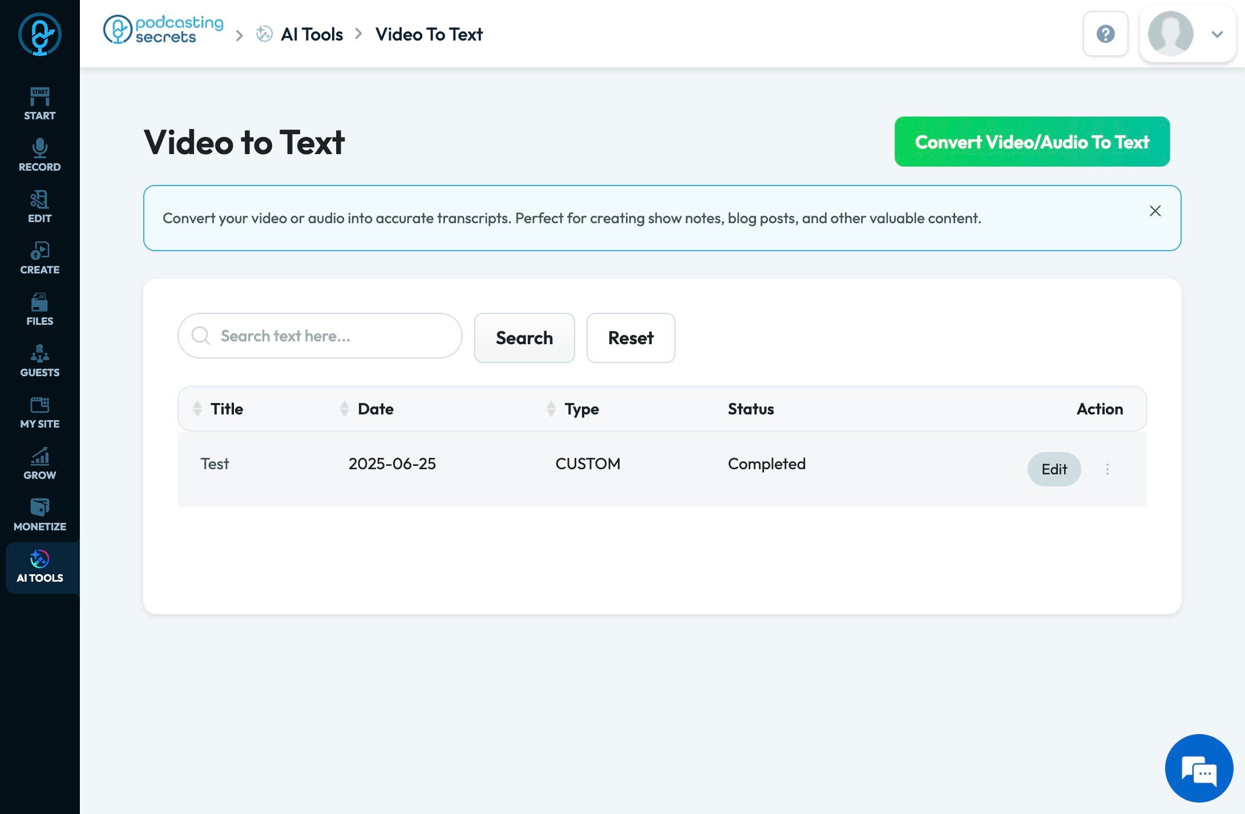Open the GROW analytics section
The image size is (1245, 814).
(39, 463)
